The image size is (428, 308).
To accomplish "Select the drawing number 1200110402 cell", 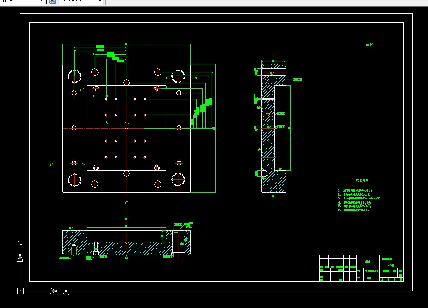I will coord(372,271).
